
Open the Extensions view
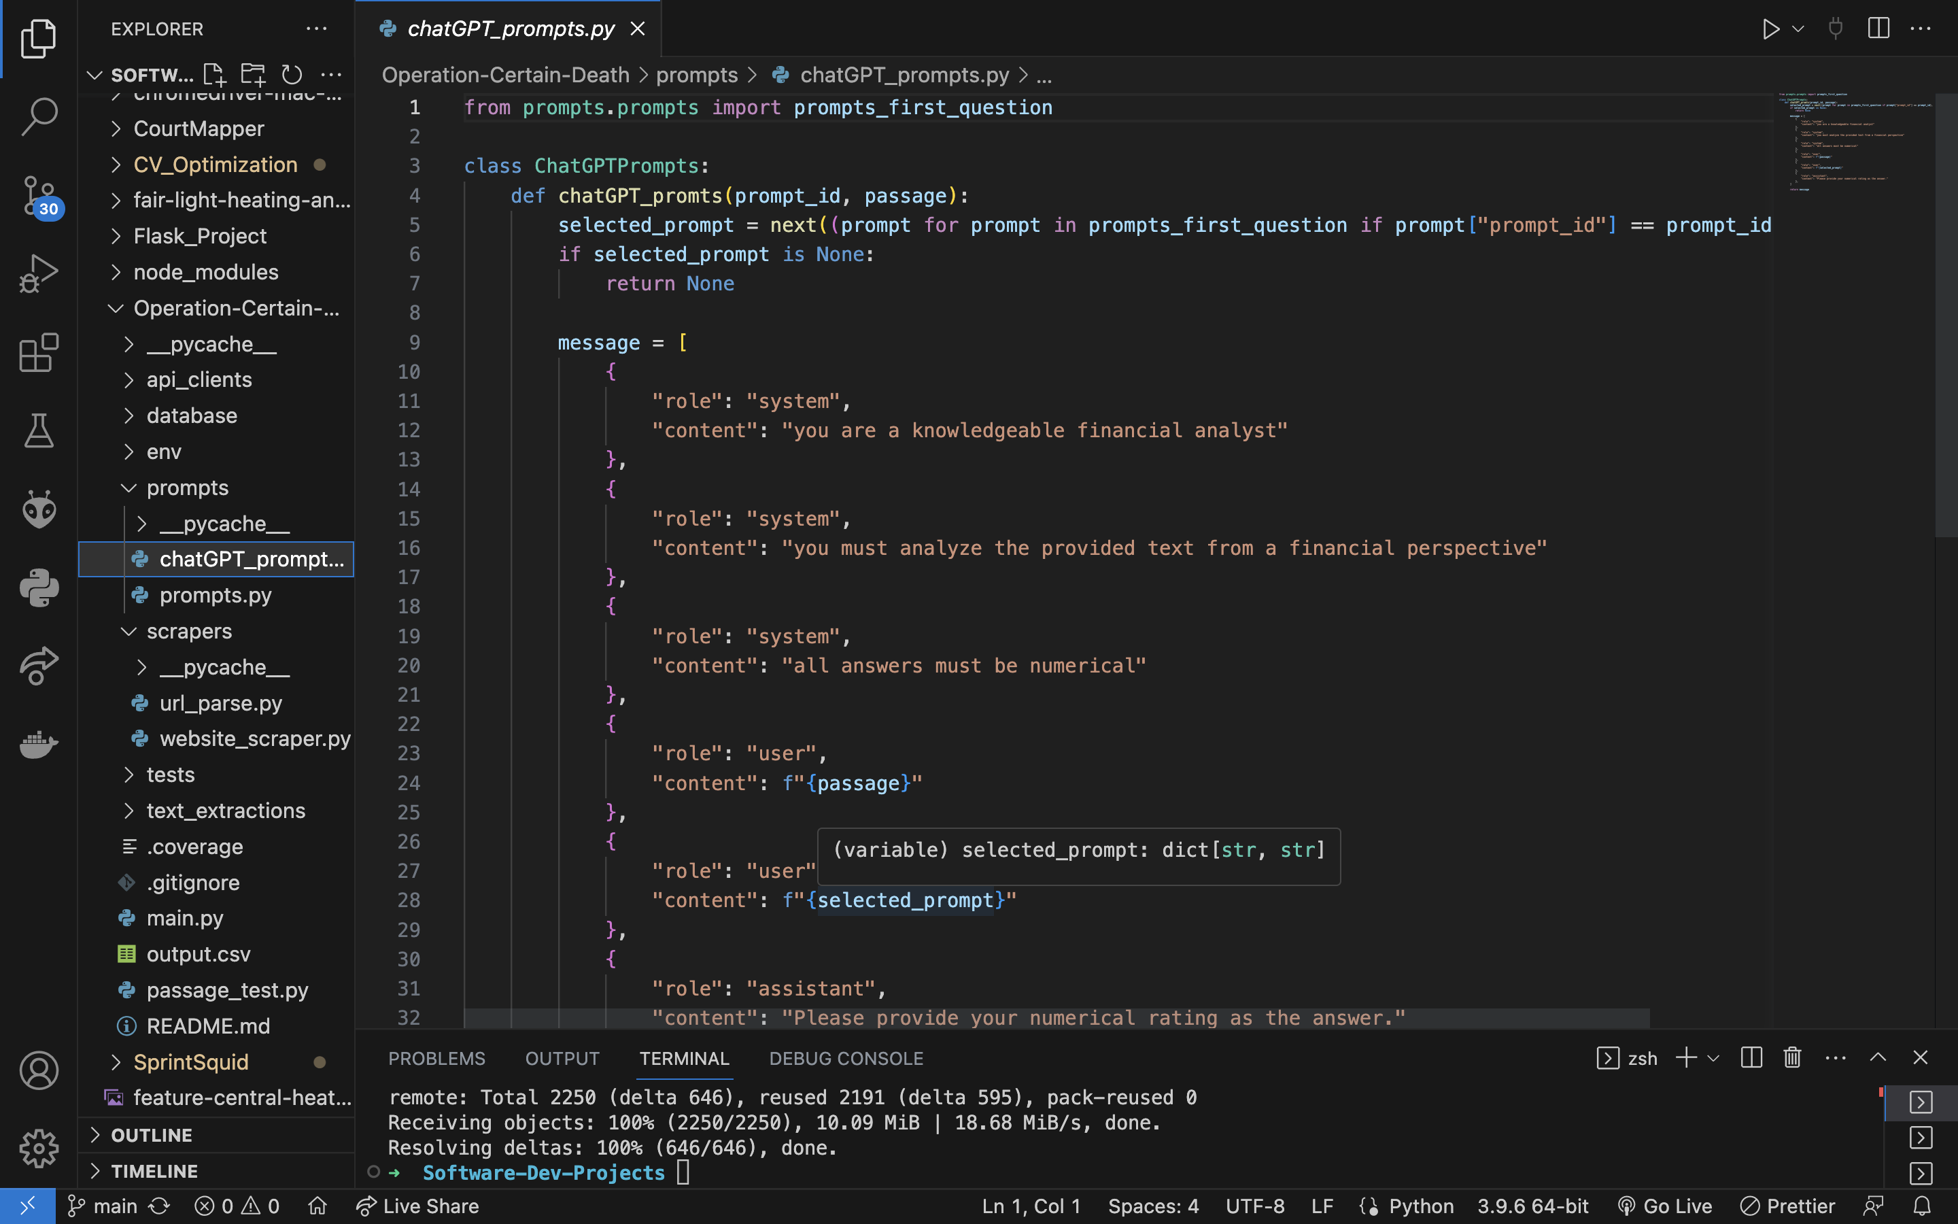click(x=38, y=353)
